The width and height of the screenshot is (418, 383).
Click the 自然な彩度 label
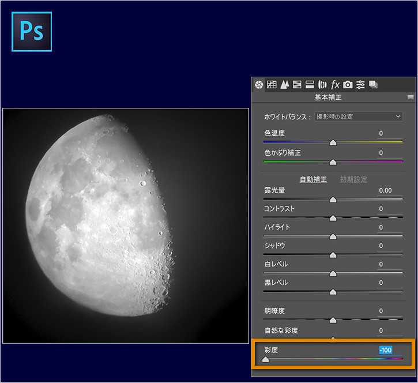pyautogui.click(x=281, y=331)
